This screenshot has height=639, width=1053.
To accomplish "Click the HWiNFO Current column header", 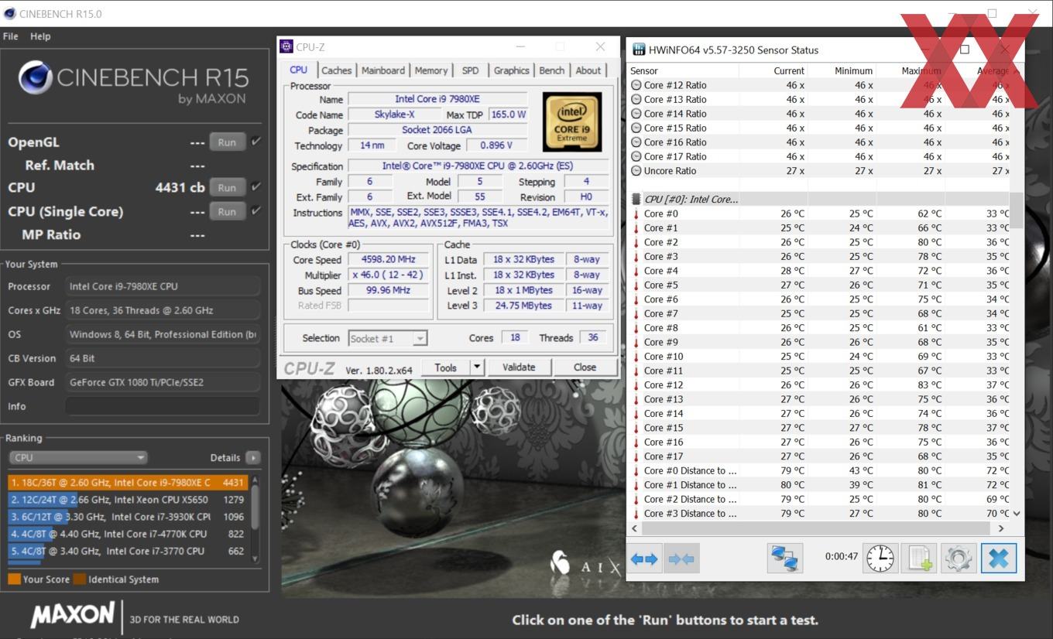I will coord(773,70).
